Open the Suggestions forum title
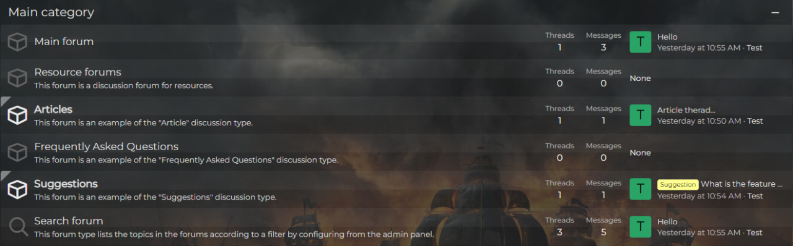This screenshot has height=246, width=793. (66, 184)
